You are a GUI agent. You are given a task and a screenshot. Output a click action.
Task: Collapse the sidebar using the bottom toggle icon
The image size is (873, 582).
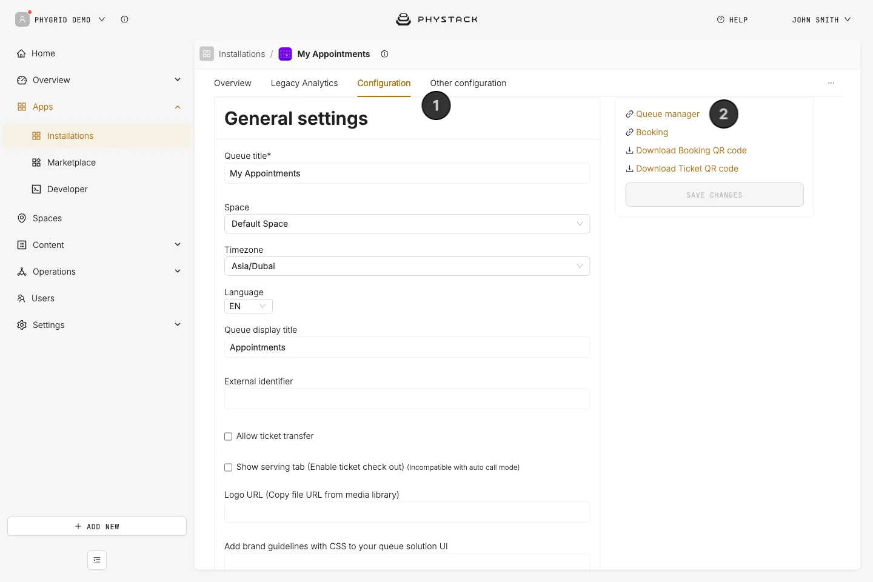(97, 560)
